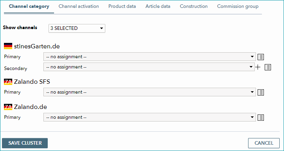Expand Zalando SFS Primary assignment dropdown
The width and height of the screenshot is (284, 151).
click(x=149, y=92)
